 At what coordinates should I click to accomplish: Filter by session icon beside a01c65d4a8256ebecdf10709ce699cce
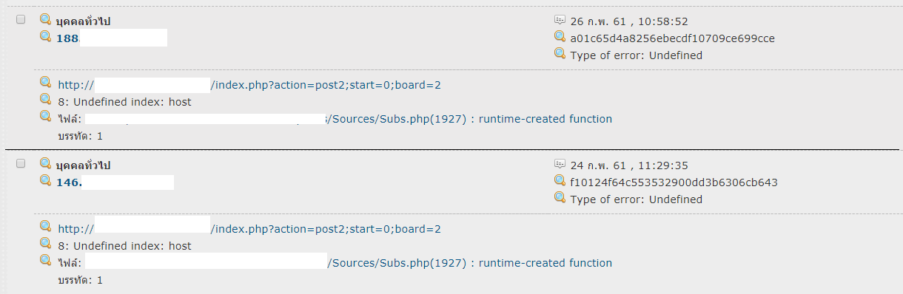[x=560, y=36]
